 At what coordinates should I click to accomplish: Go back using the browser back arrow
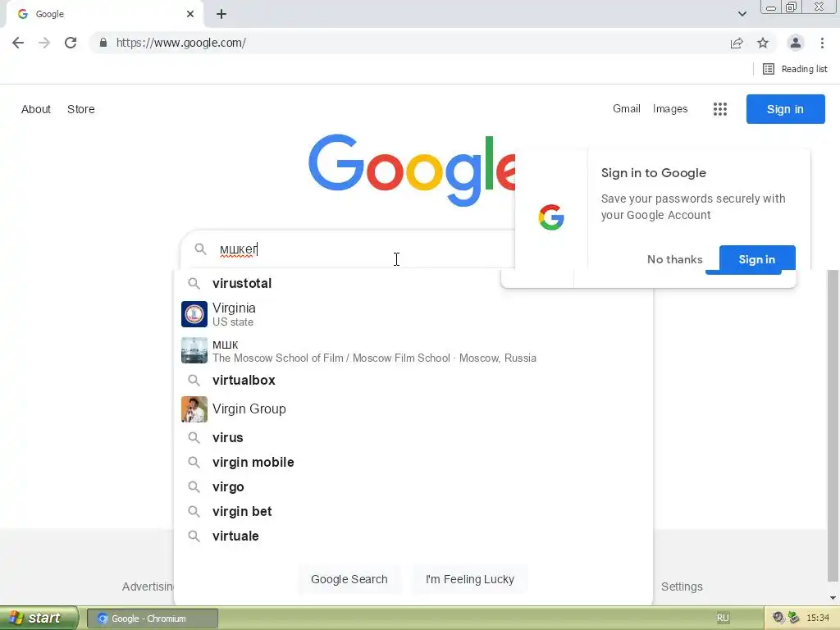click(18, 43)
